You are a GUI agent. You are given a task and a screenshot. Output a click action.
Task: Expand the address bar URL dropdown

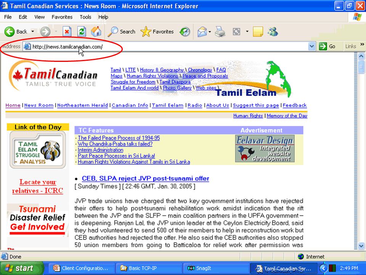[311, 46]
